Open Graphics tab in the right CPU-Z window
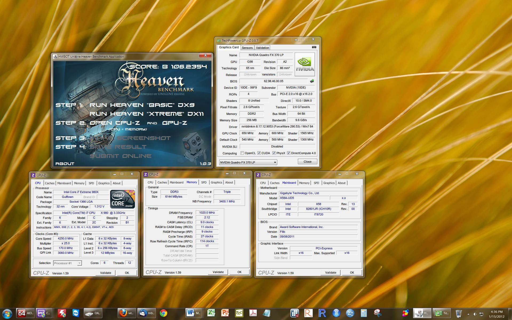This screenshot has width=512, height=320. coord(329,183)
